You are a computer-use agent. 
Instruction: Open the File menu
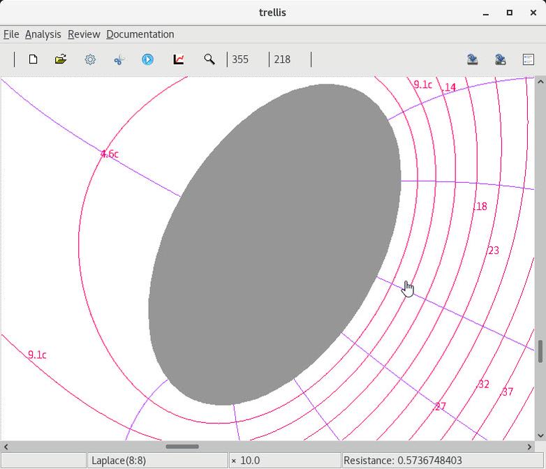(x=11, y=34)
